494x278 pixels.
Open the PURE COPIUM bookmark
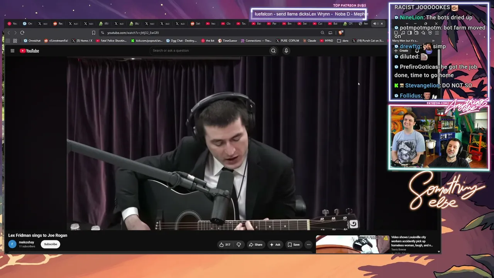tap(288, 41)
